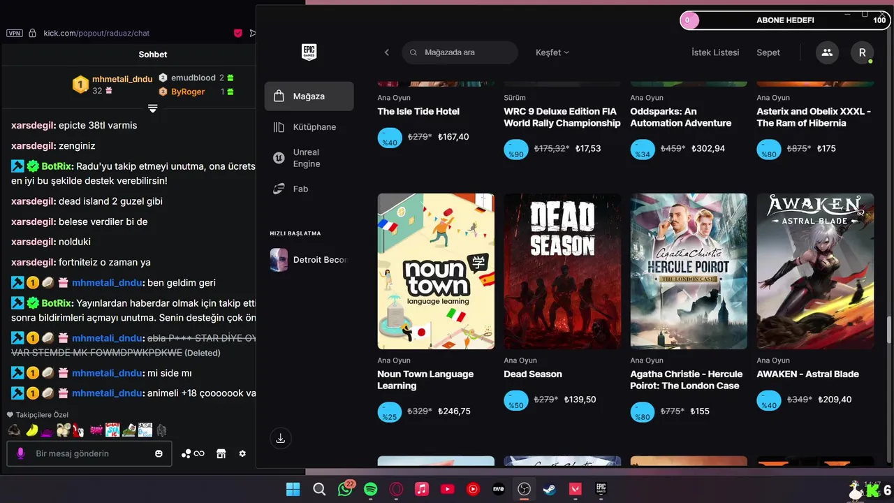Open the Dead Season game cover
Viewport: 894px width, 503px height.
coord(562,271)
